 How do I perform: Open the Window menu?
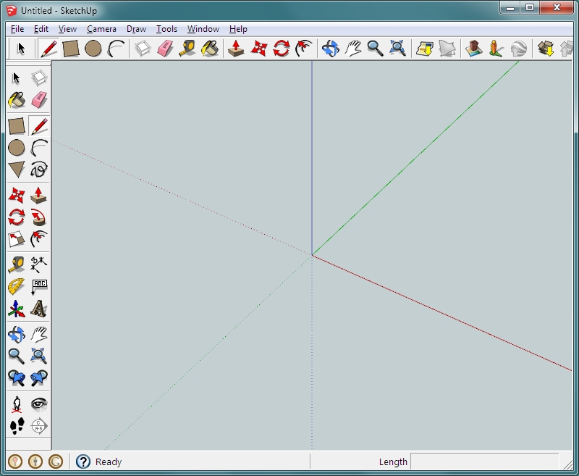[x=203, y=29]
